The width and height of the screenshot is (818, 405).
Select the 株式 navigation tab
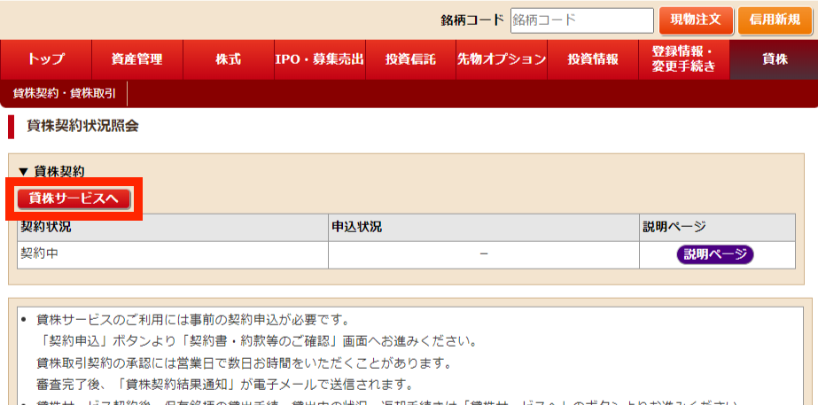pos(228,59)
